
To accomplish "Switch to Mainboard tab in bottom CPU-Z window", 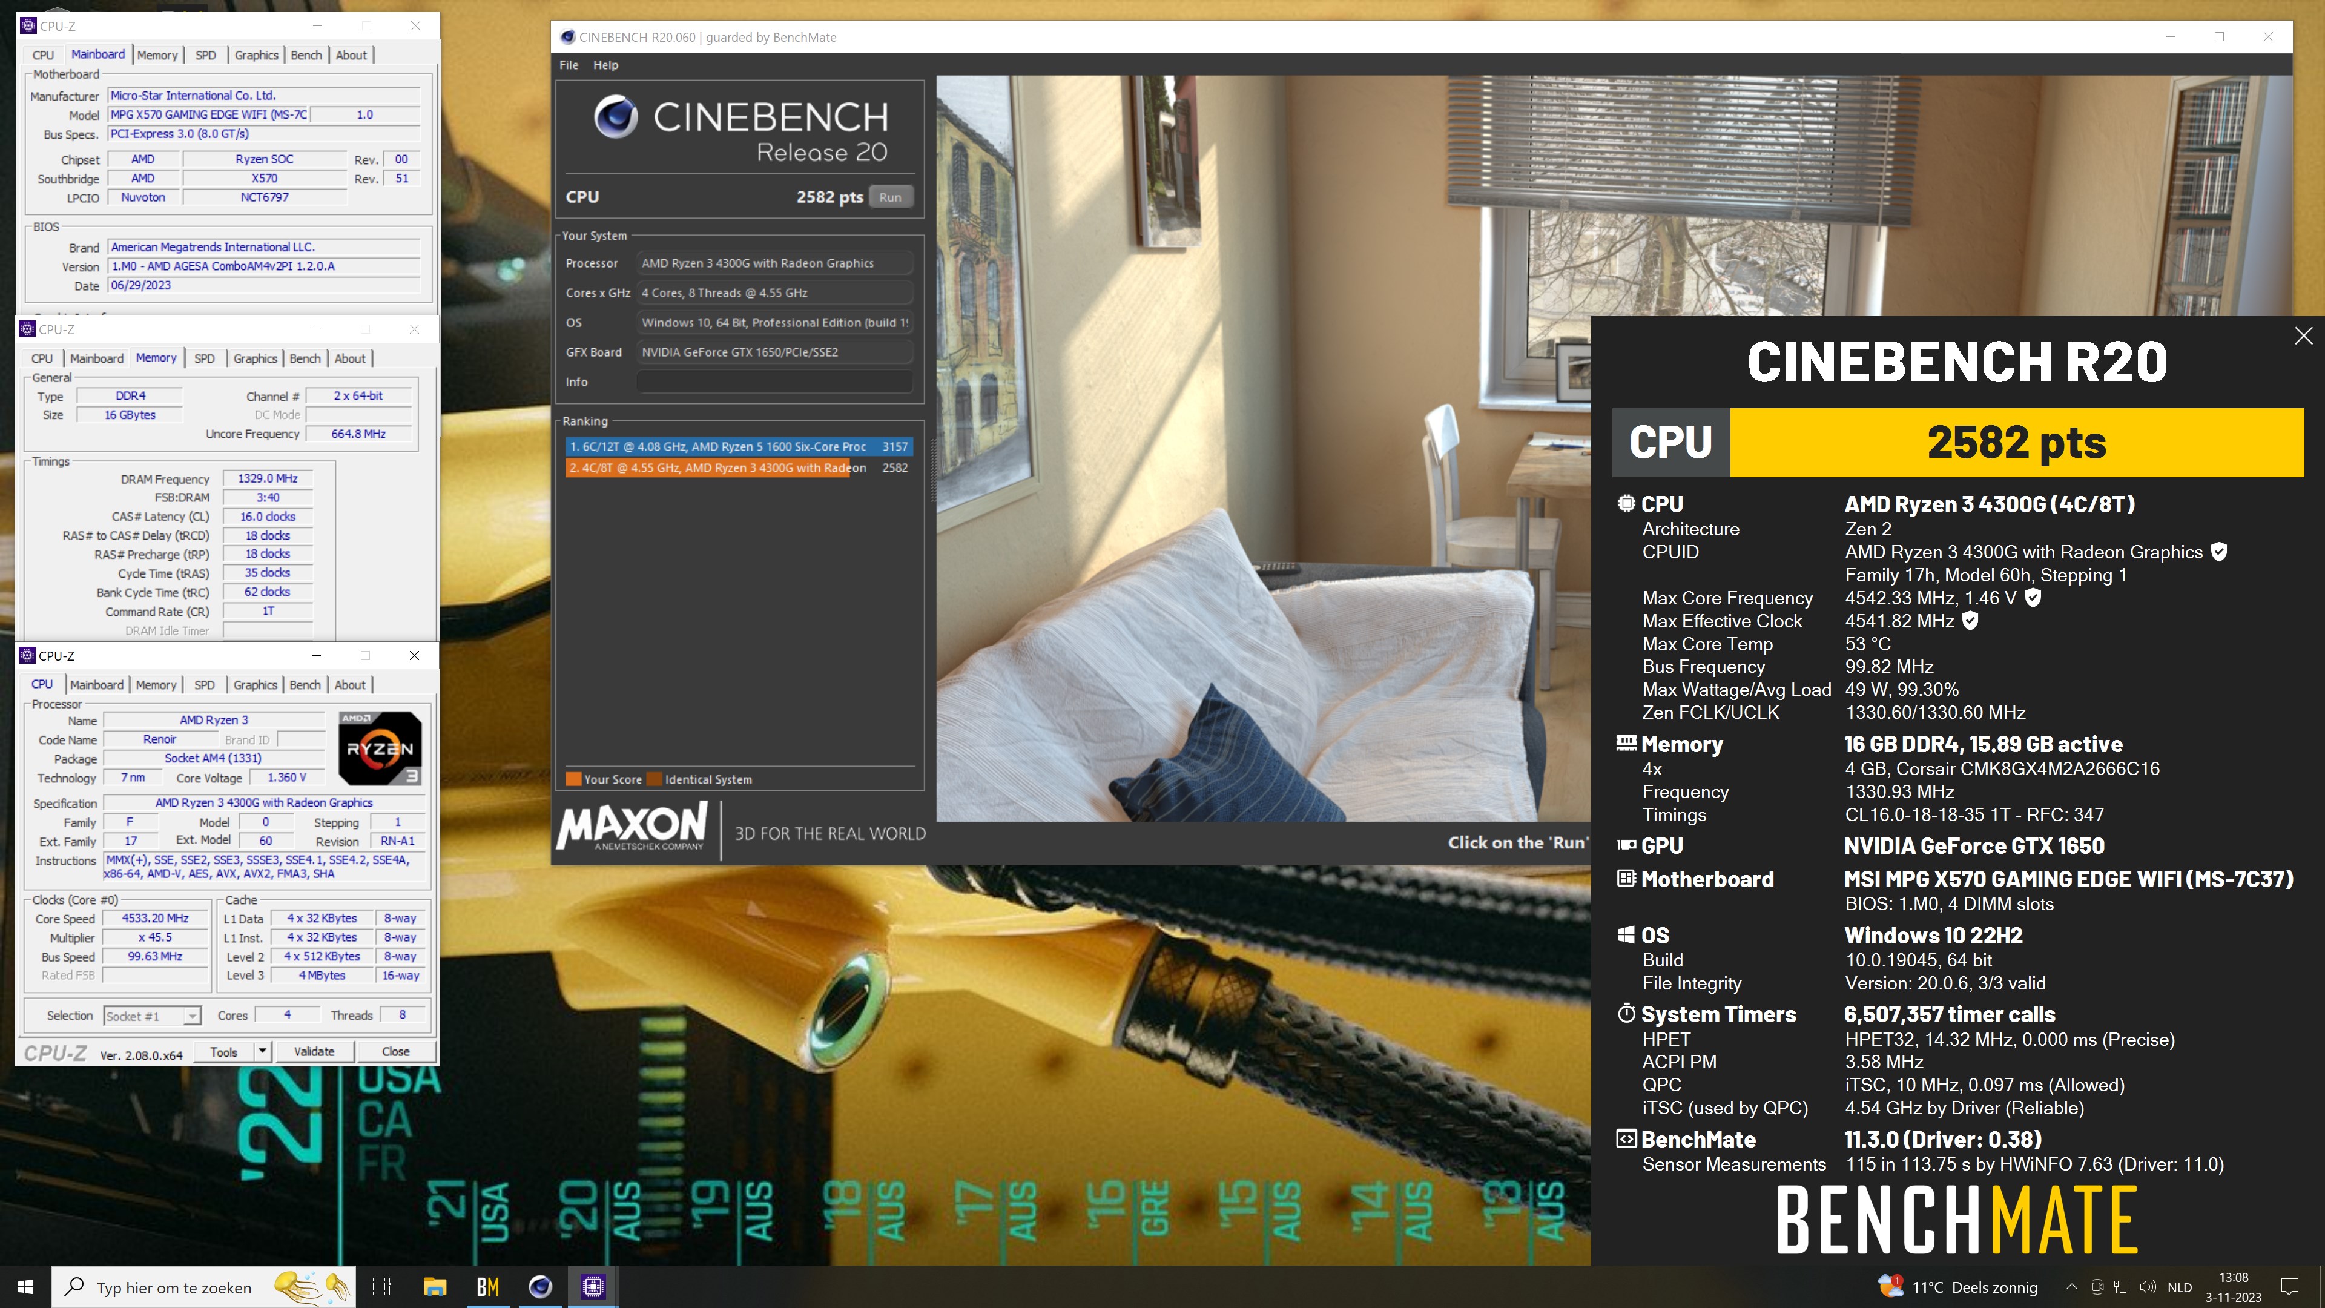I will click(97, 685).
